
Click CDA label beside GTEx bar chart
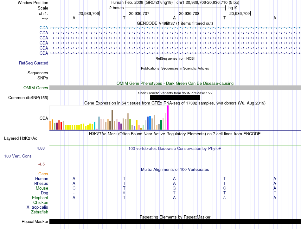coord(44,118)
